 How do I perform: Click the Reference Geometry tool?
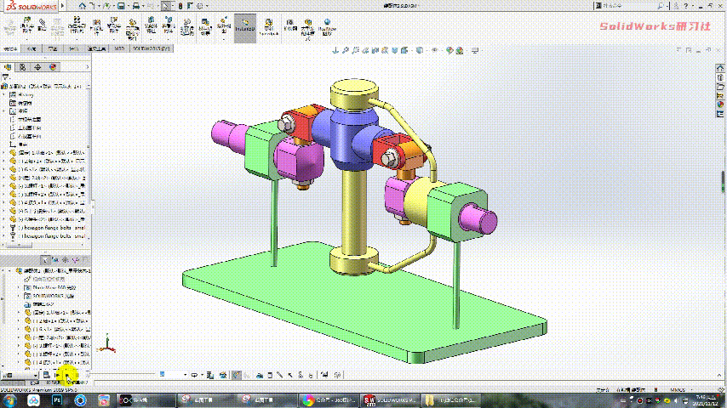(169, 25)
